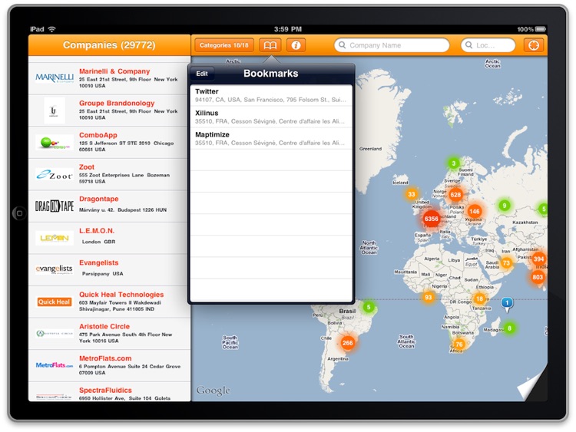576x432 pixels.
Task: Tap the battery indicator in status bar
Action: [541, 29]
